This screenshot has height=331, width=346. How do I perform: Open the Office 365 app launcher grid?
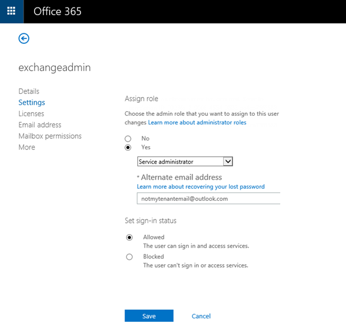tap(11, 12)
